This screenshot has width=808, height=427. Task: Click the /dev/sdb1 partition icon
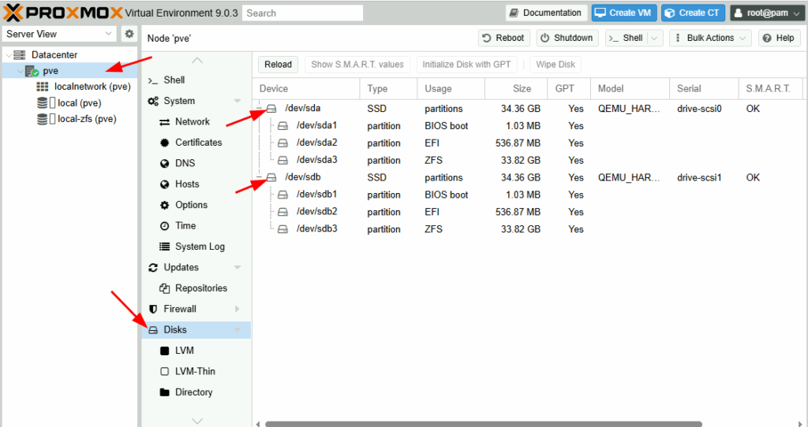[x=283, y=195]
